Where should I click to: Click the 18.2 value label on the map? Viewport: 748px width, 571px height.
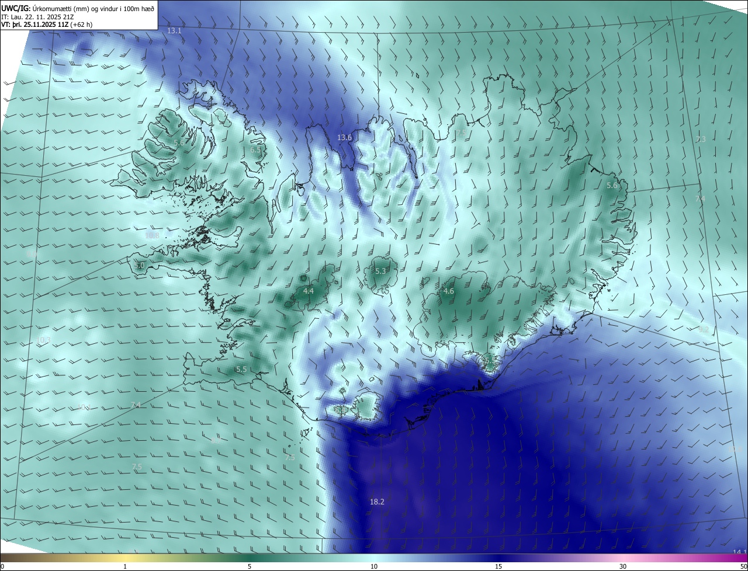pyautogui.click(x=377, y=502)
